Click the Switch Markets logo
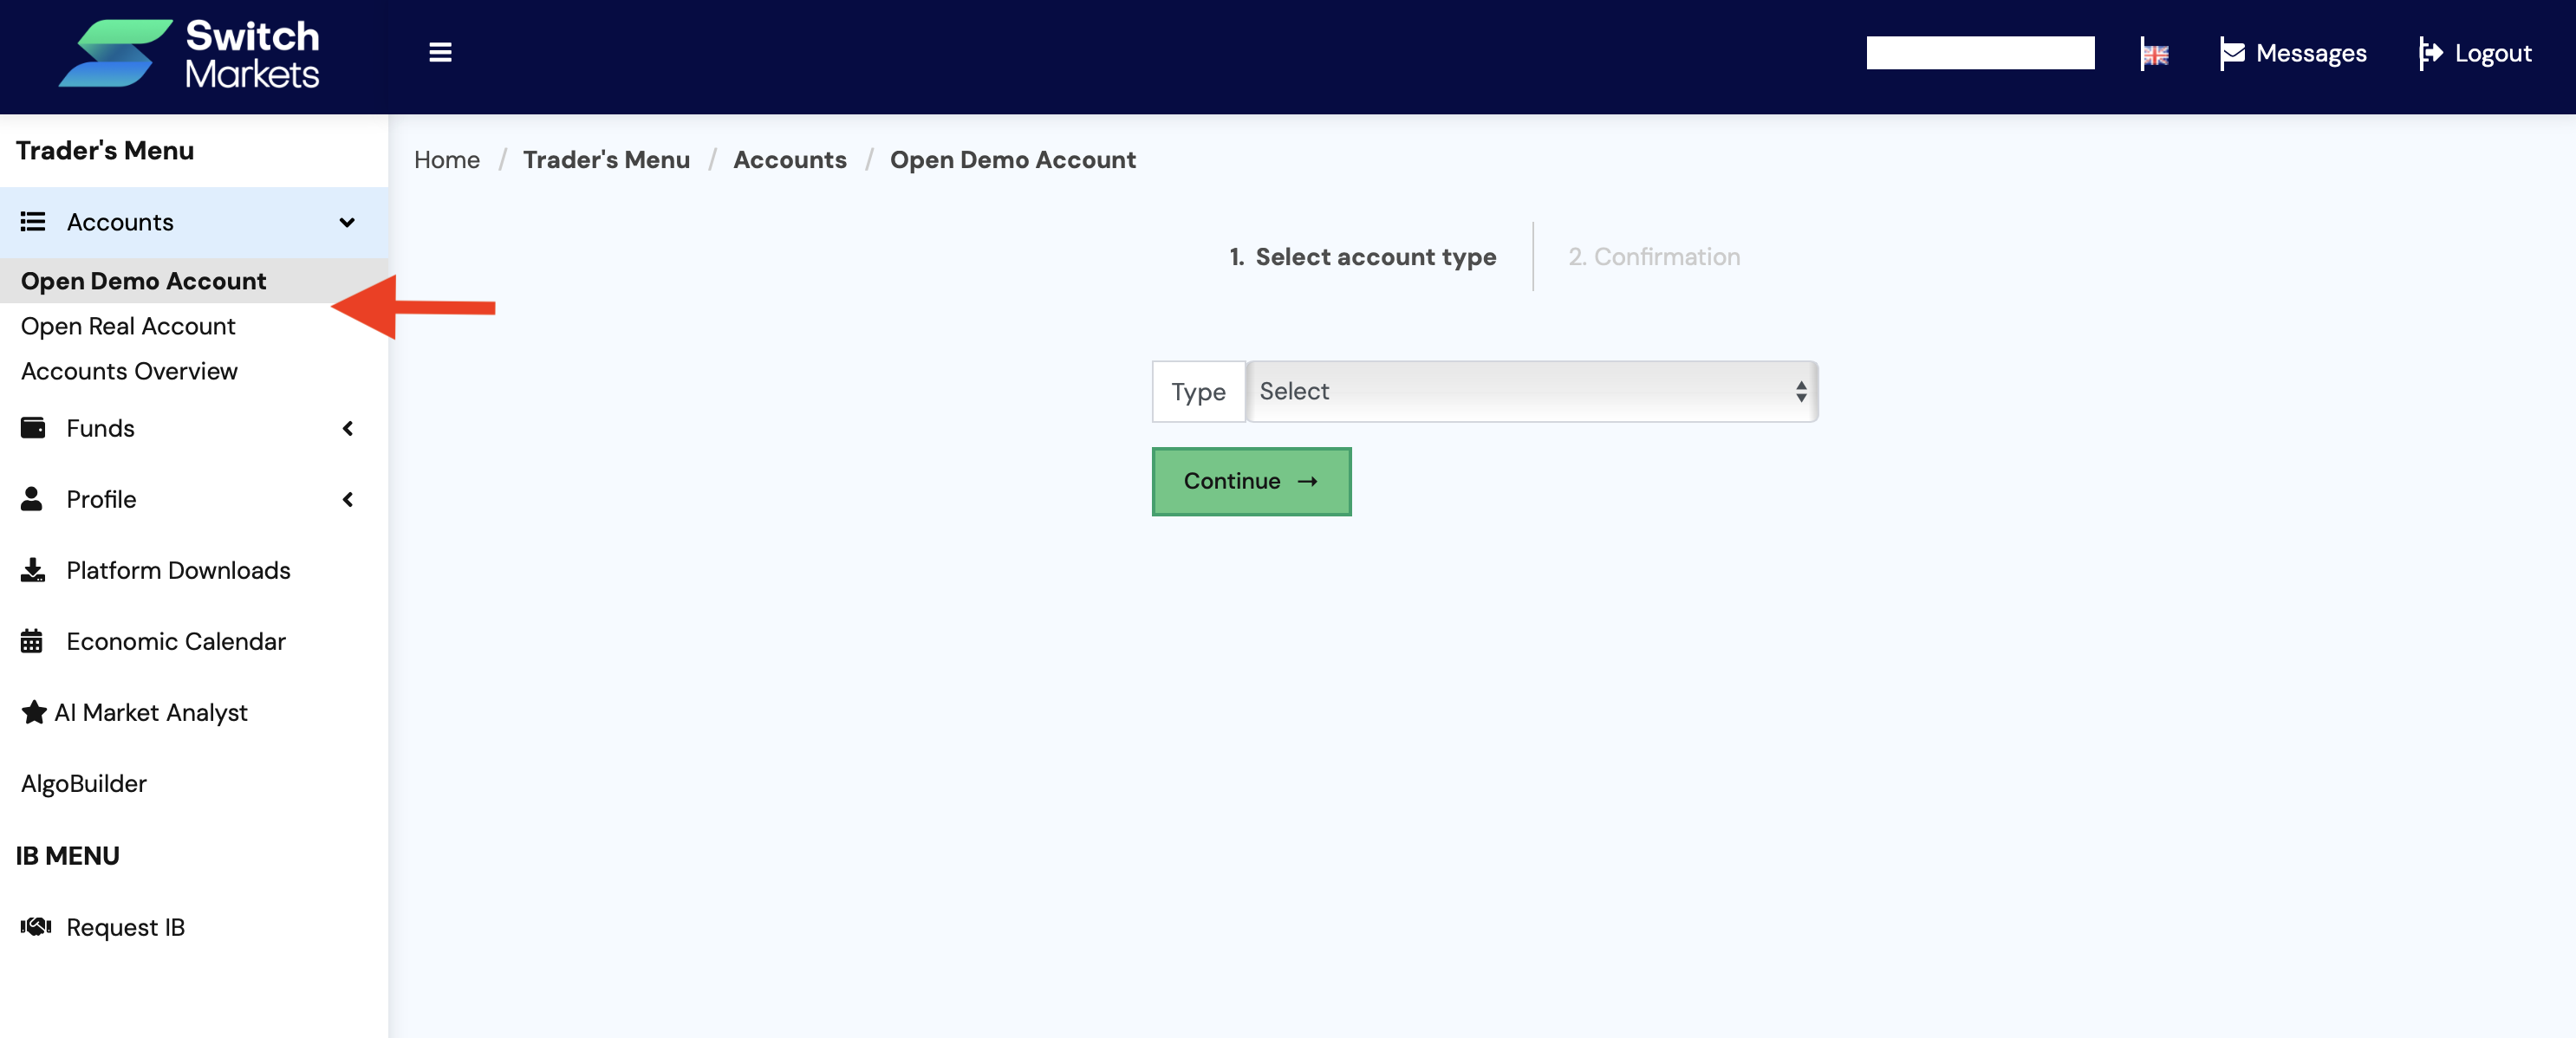 tap(189, 54)
